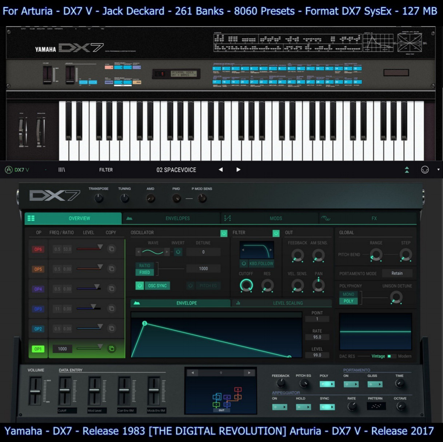Copy operator OP3 settings icon
Screen dimensions: 443x442
click(x=112, y=309)
